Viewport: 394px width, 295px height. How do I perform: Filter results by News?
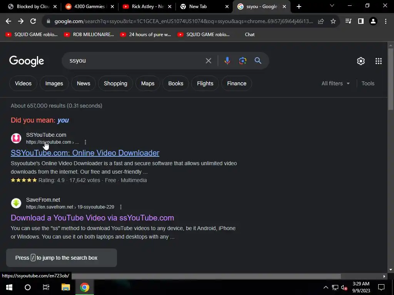pos(83,83)
